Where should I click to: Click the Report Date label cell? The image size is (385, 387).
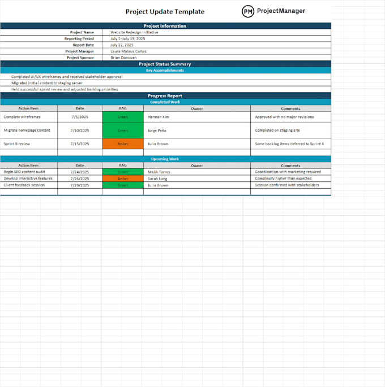pyautogui.click(x=51, y=45)
